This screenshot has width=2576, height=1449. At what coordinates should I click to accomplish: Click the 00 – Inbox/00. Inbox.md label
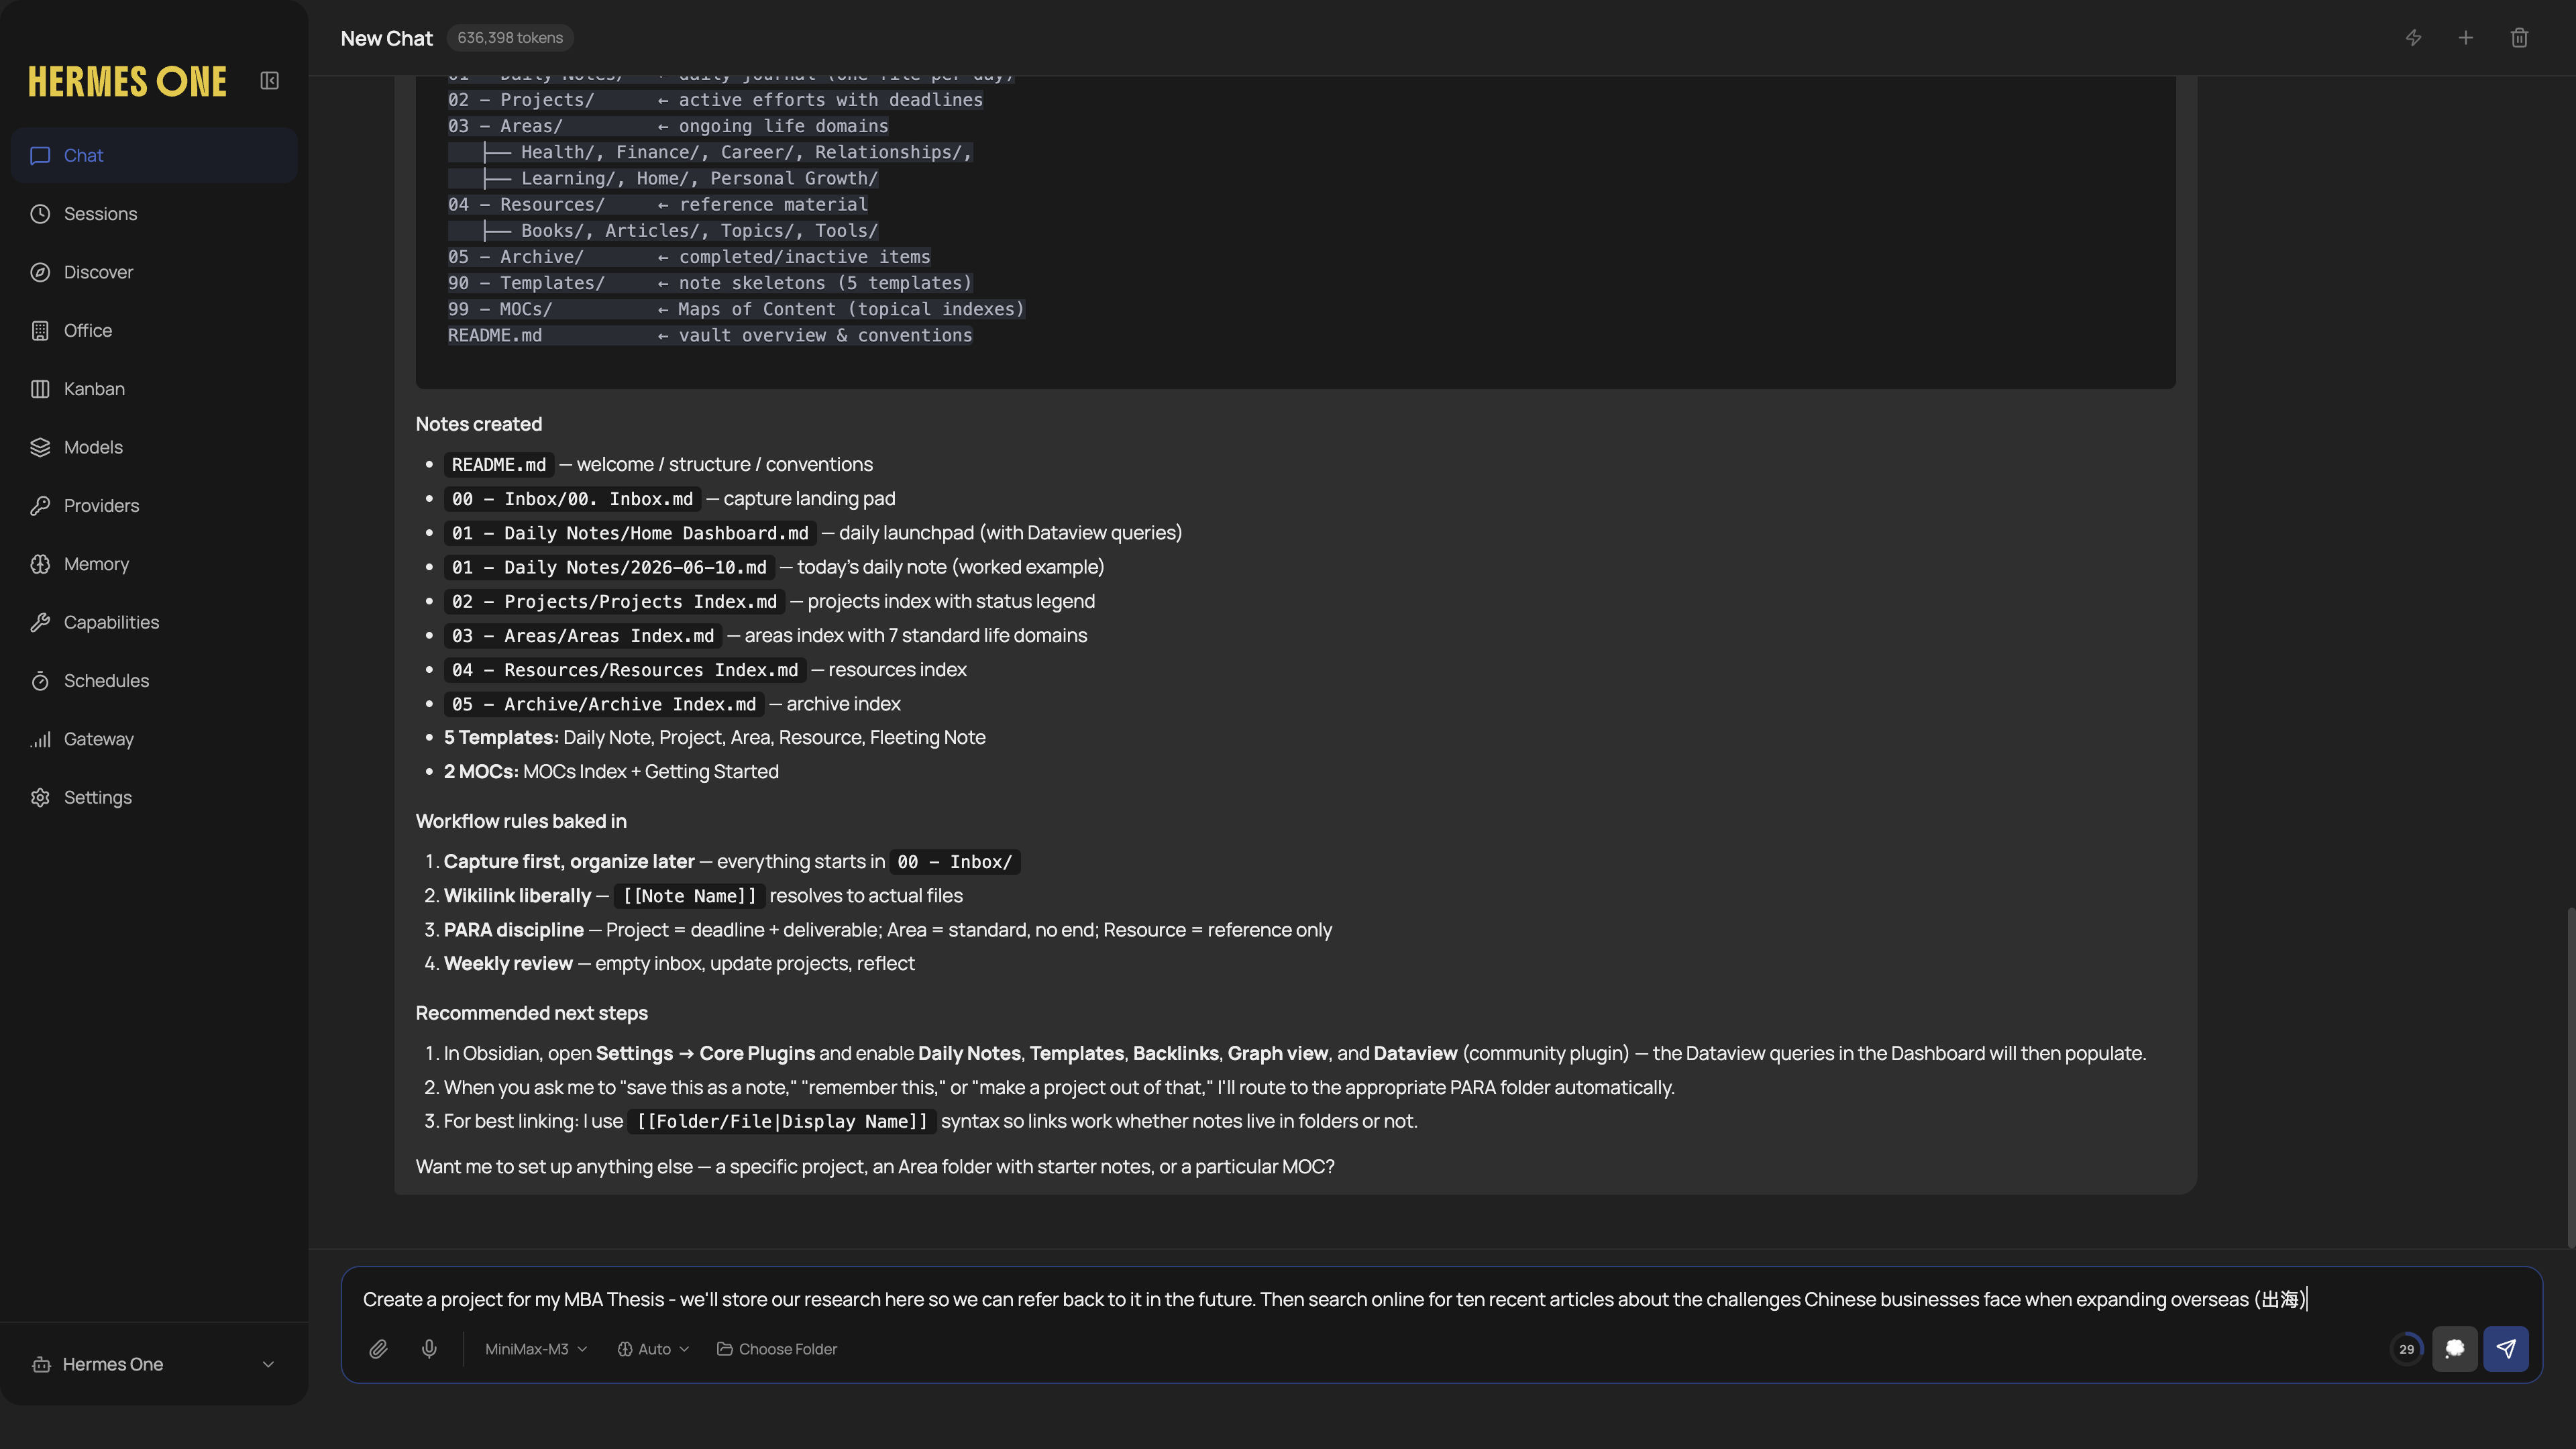[x=572, y=499]
